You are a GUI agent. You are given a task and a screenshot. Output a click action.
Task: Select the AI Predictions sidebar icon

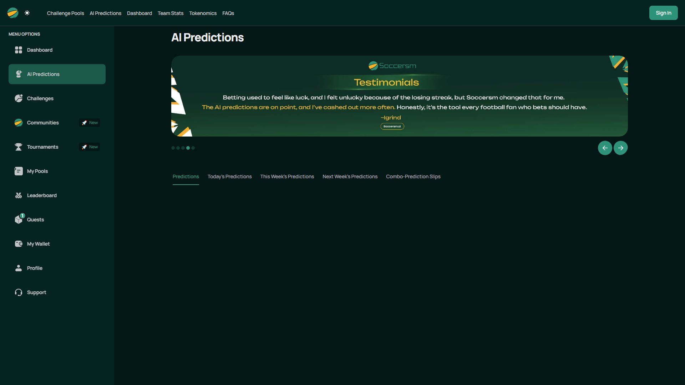(19, 74)
